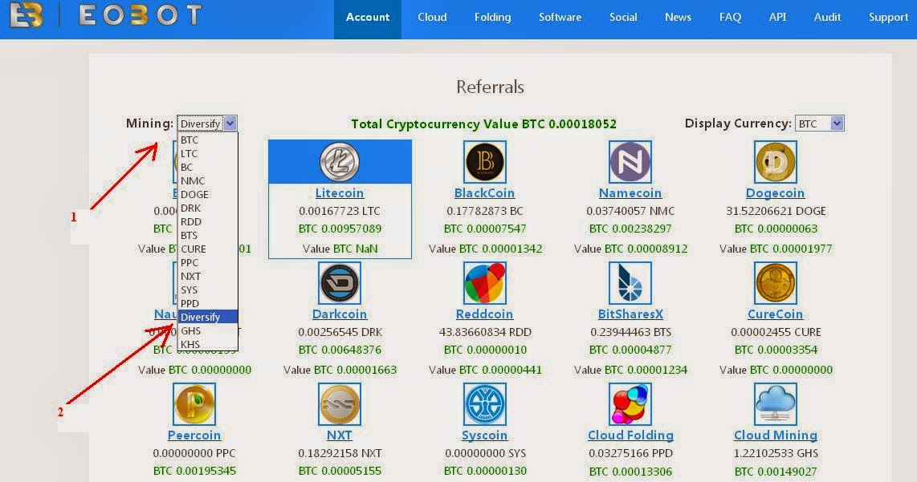Viewport: 917px width, 482px height.
Task: Click the Dogecoin coin icon
Action: (x=776, y=162)
